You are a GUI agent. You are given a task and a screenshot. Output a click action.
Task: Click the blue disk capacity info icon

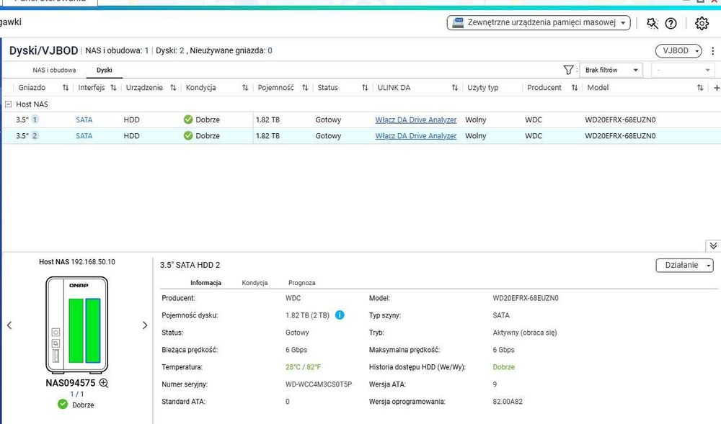(340, 315)
